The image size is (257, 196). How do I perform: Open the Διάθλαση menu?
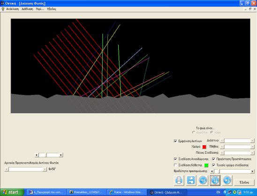pos(27,9)
